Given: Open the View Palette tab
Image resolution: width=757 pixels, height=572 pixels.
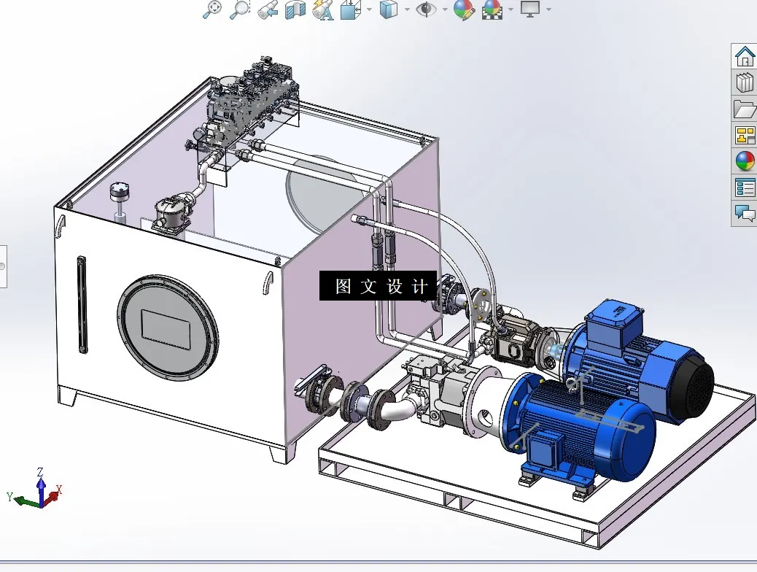Looking at the screenshot, I should (745, 135).
